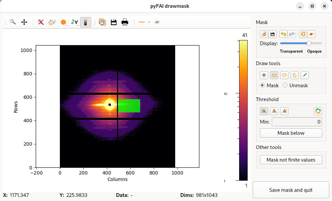The image size is (332, 201).
Task: Select the above-threshold masking mode icon
Action: tap(284, 111)
